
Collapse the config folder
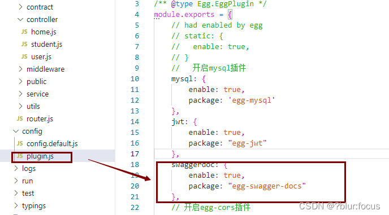coord(16,131)
